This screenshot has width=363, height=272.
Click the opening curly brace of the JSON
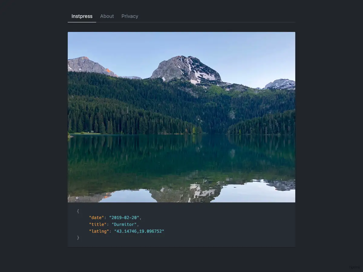(x=78, y=211)
